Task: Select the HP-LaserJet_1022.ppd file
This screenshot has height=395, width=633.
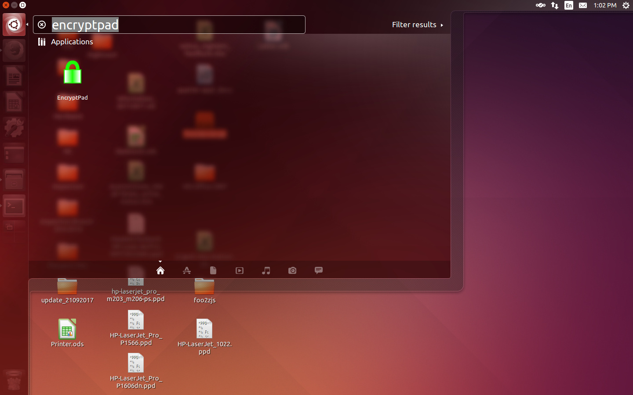Action: 204,337
